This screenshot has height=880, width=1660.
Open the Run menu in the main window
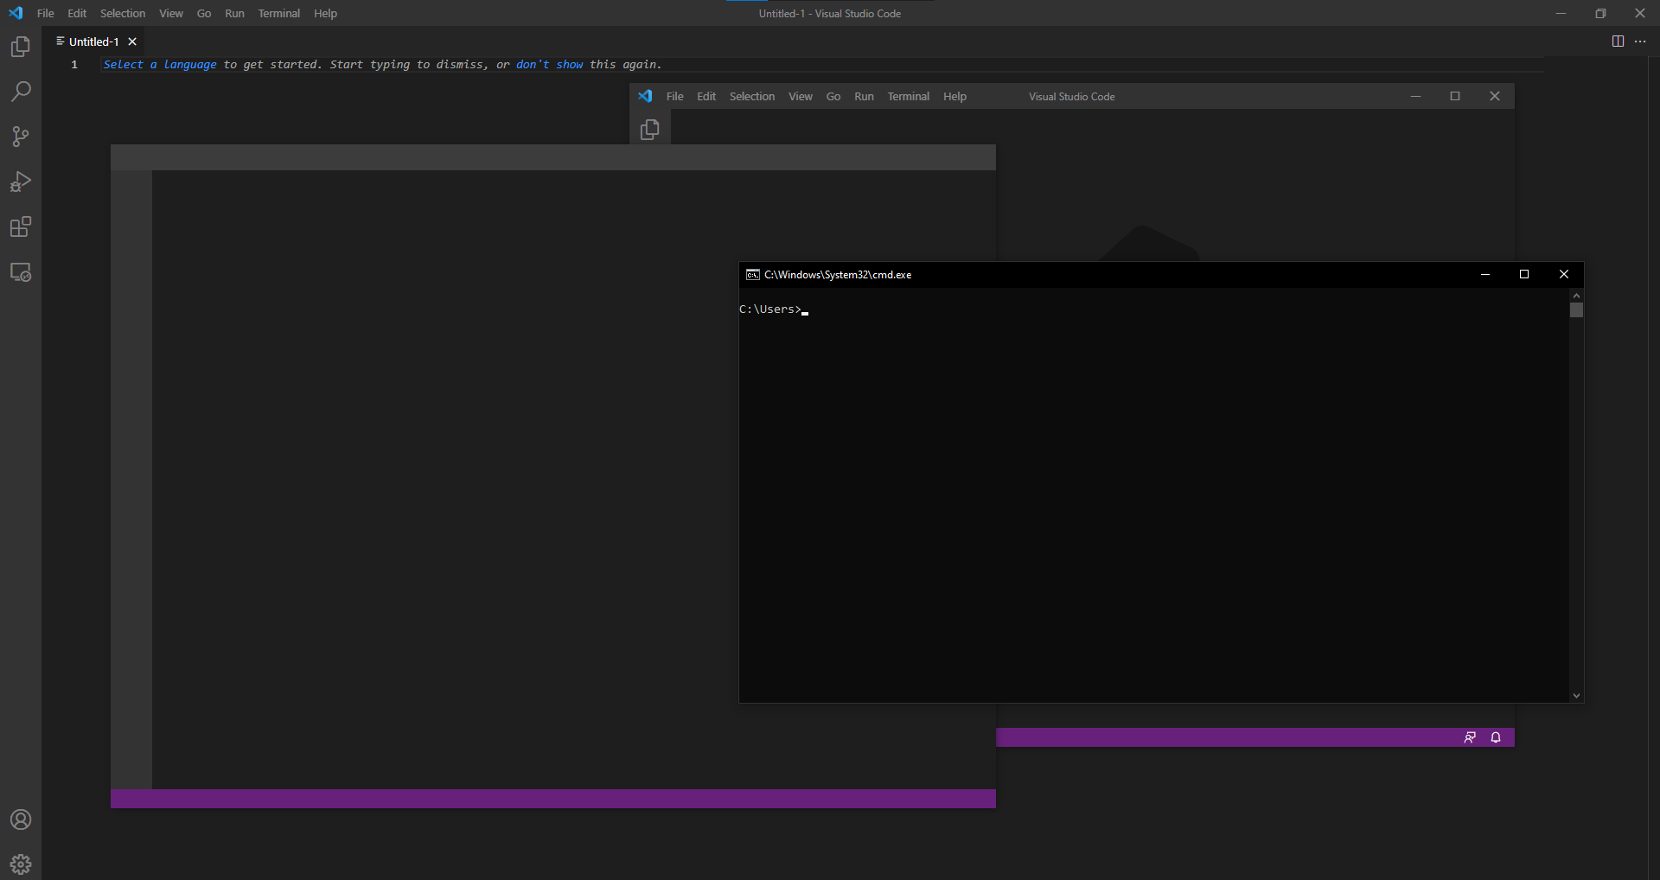[x=234, y=13]
